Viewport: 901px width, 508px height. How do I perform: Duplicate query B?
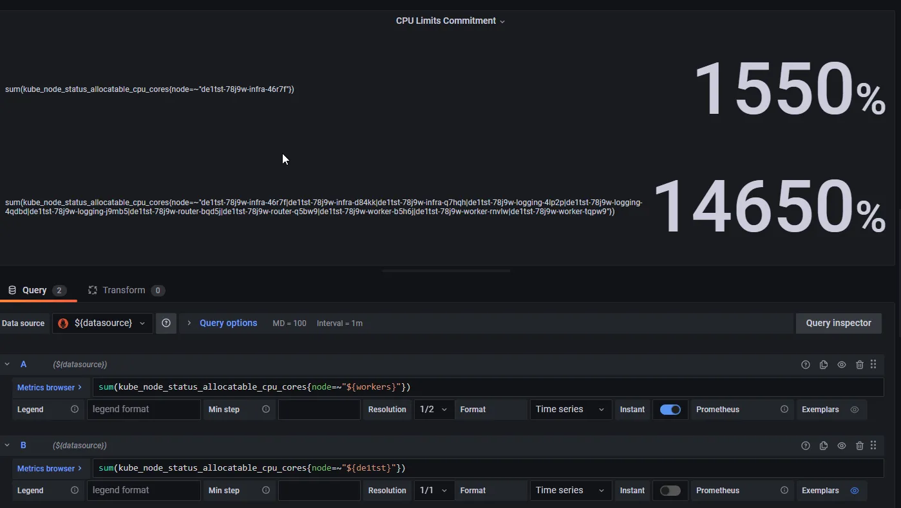point(824,446)
